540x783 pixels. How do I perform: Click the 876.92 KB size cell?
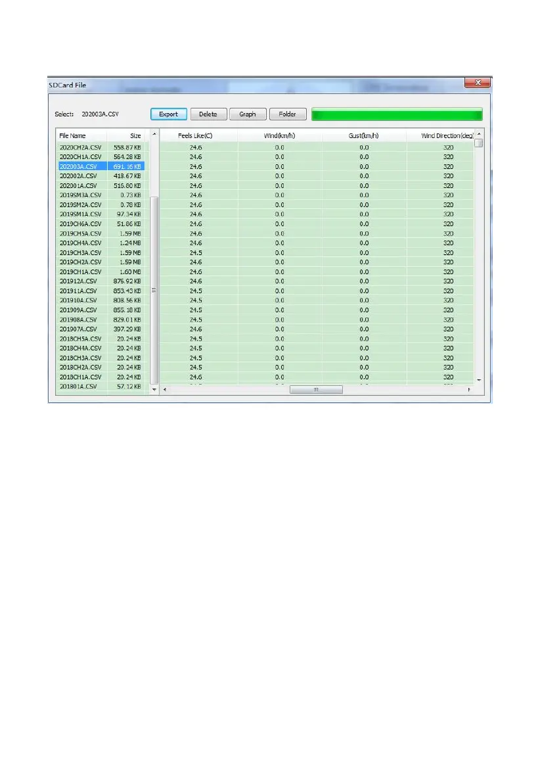(127, 281)
